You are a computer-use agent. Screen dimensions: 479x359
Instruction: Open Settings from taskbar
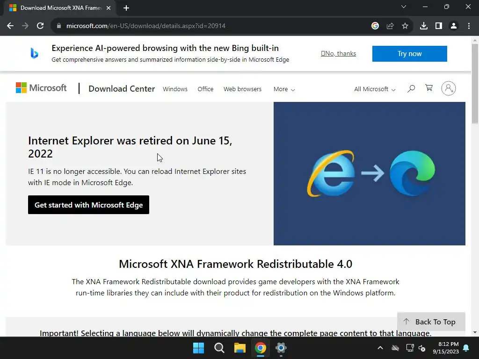click(281, 348)
